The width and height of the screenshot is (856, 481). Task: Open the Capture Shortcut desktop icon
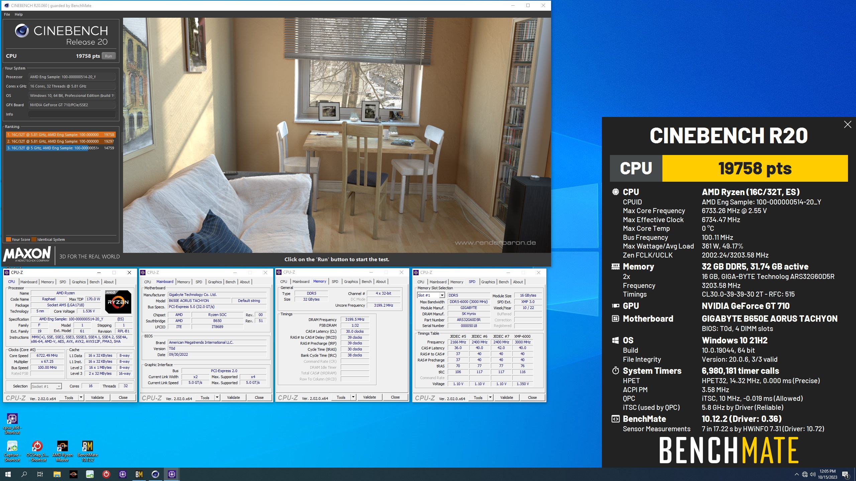12,451
